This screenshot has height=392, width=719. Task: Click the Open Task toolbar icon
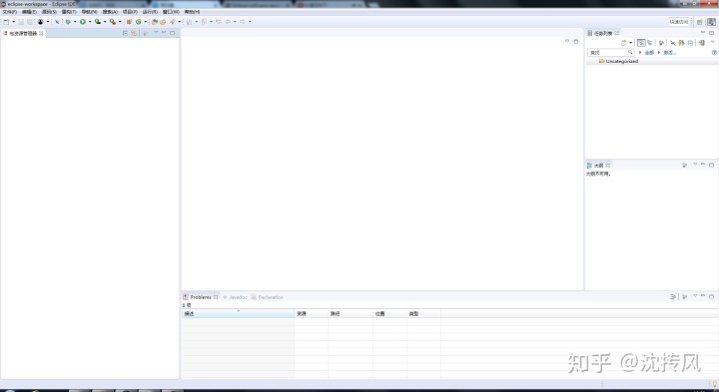click(163, 22)
